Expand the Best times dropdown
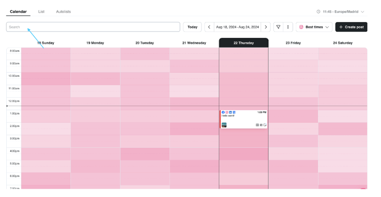This screenshot has width=381, height=197. 314,27
